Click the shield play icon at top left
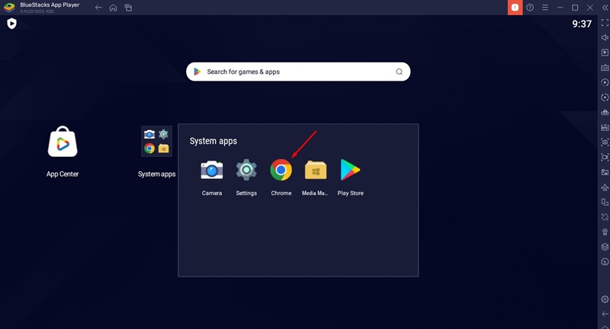The height and width of the screenshot is (329, 610). pos(11,24)
